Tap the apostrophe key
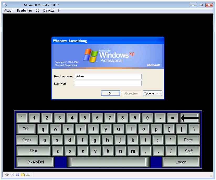216x180 pixels. (171, 140)
